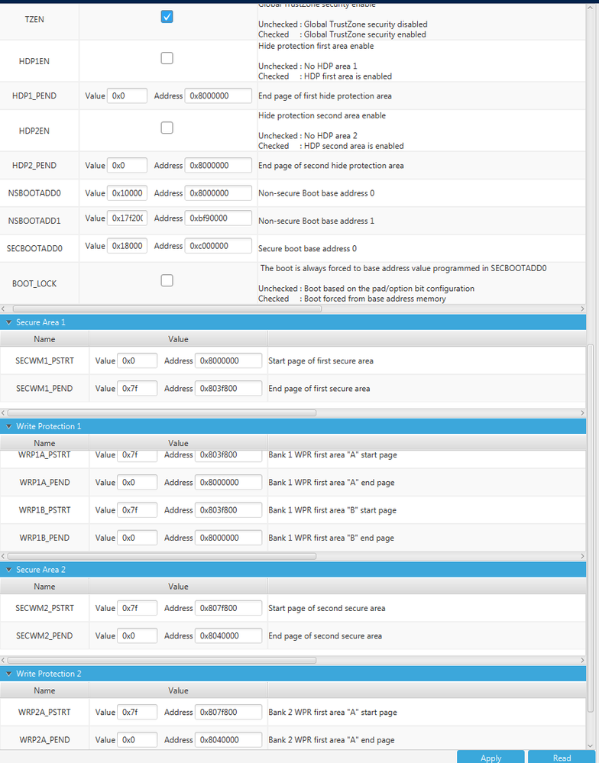Select description 'Start page of second secure area'
This screenshot has height=763, width=599.
tap(327, 608)
